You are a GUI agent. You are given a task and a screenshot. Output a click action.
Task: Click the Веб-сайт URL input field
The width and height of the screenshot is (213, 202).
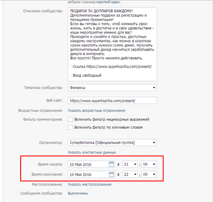[112, 101]
